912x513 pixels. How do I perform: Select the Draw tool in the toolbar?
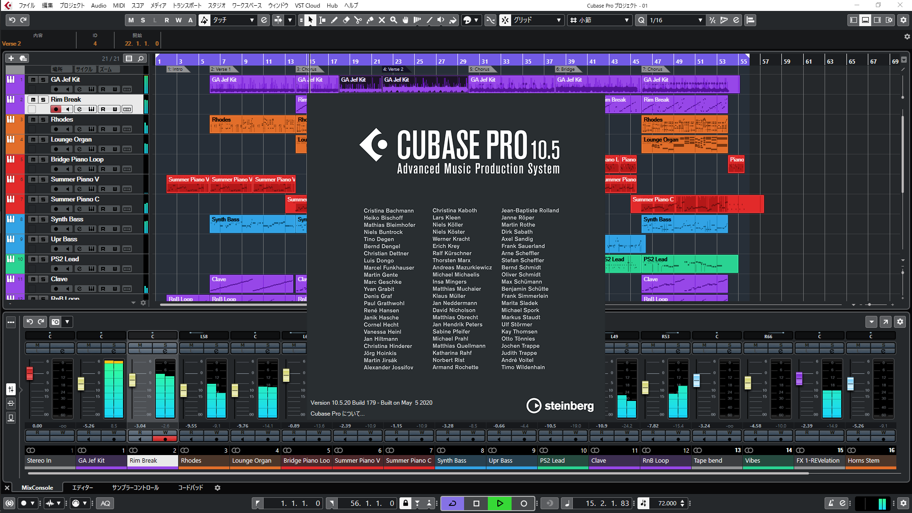334,20
